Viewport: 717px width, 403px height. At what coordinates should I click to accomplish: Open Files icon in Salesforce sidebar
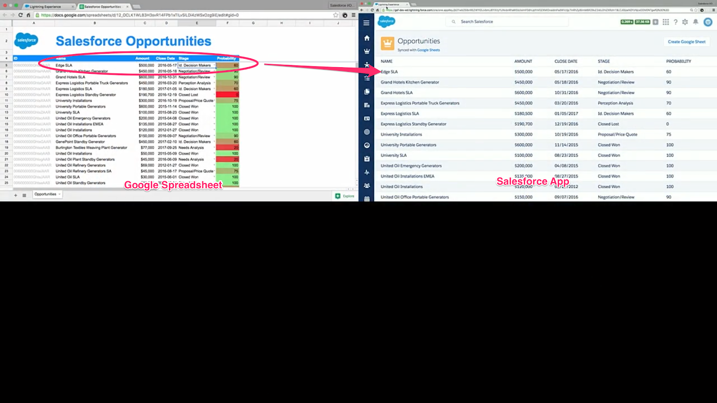pos(367,92)
